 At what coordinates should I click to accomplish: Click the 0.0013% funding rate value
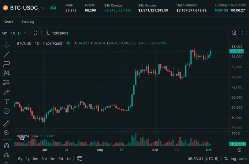(222, 11)
